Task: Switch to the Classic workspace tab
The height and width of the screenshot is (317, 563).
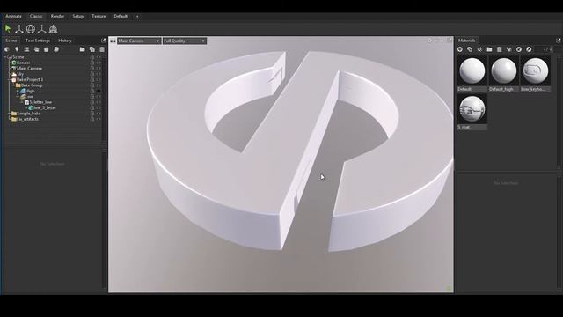Action: (x=36, y=16)
